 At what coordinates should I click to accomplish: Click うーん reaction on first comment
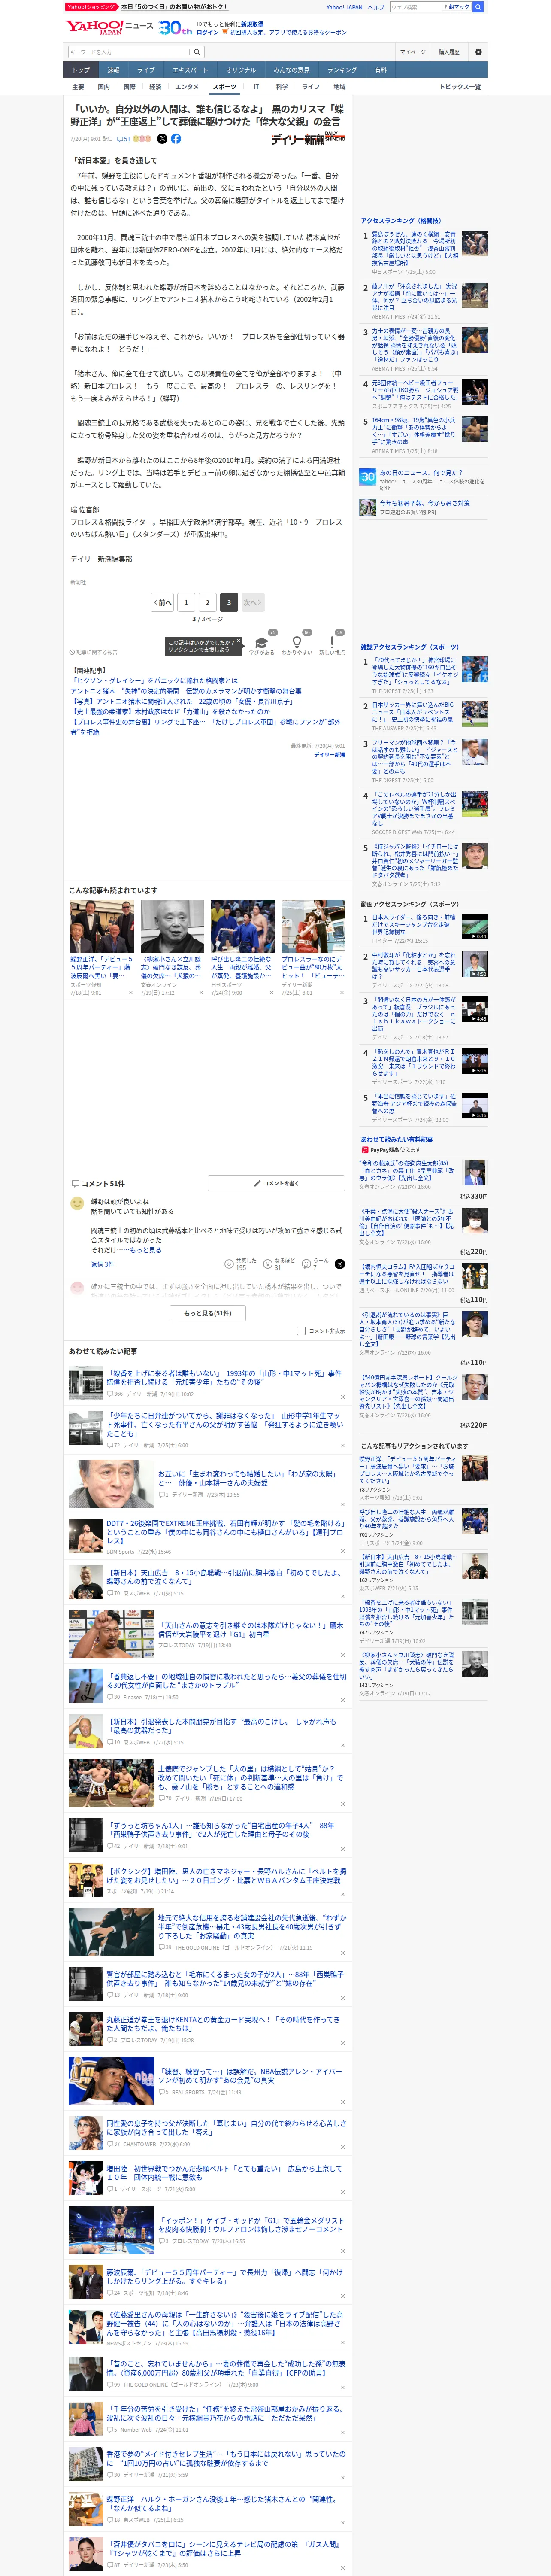307,1264
